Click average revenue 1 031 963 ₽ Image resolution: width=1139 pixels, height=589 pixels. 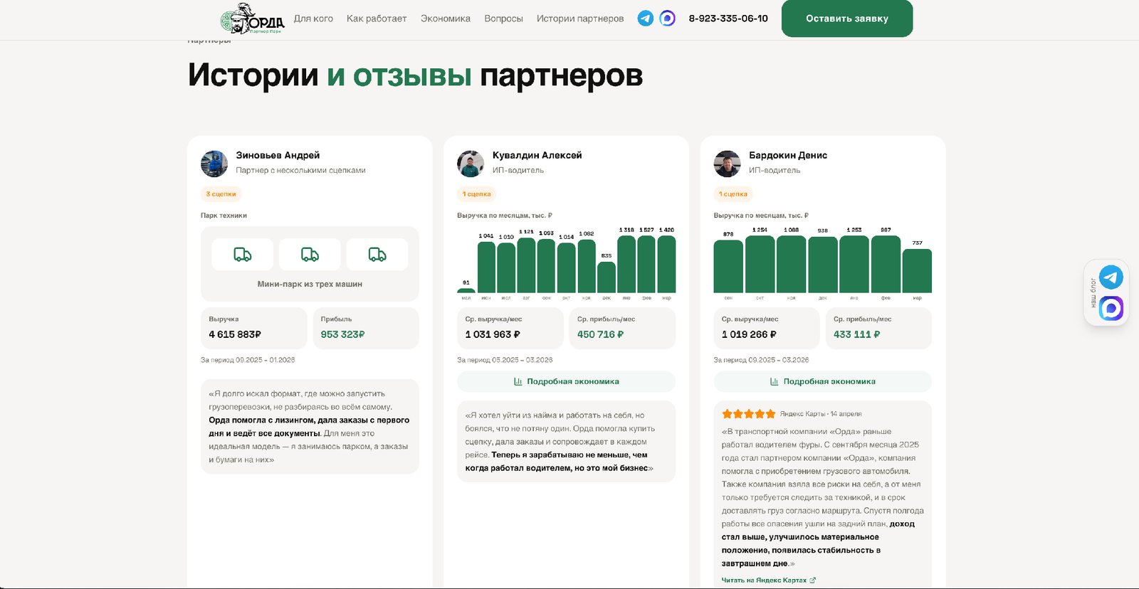pos(493,334)
